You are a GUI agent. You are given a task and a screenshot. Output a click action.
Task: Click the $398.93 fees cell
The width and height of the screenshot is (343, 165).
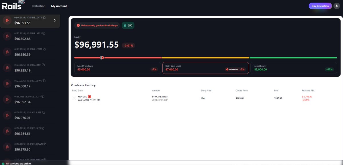[x=278, y=98]
